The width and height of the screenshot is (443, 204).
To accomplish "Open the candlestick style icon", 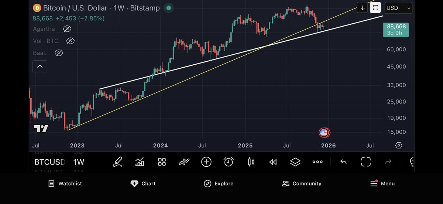I will tap(251, 162).
